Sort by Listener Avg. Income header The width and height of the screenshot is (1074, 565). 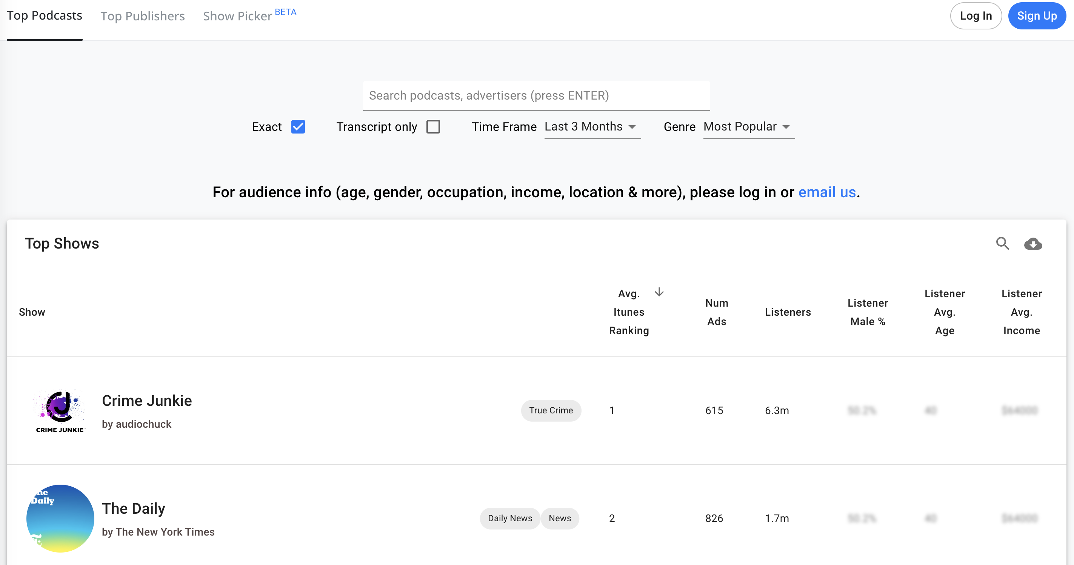1022,312
